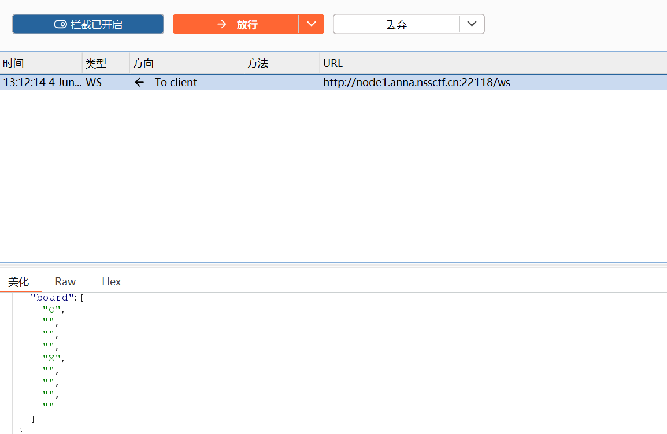Click the left arrow direction icon
The image size is (667, 434).
(x=139, y=82)
